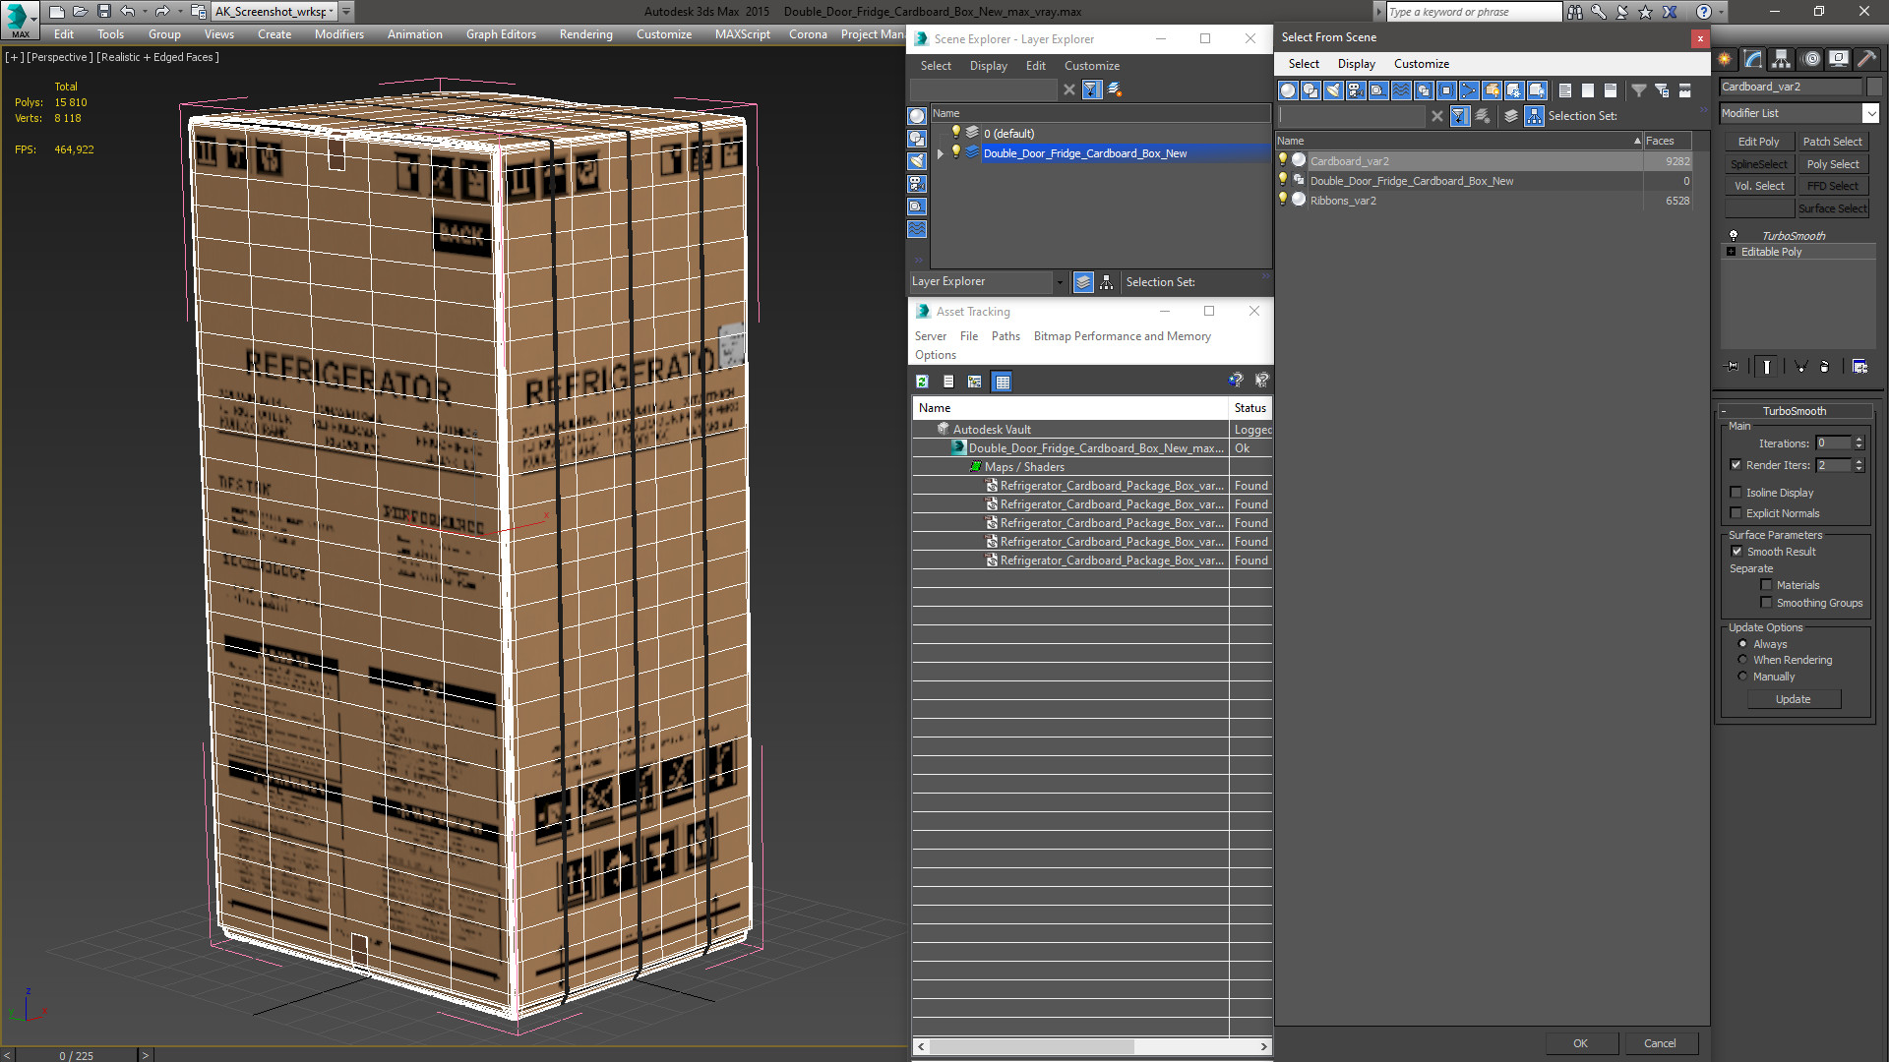The image size is (1889, 1062).
Task: Click the Update button in TurboSmooth
Action: point(1793,699)
